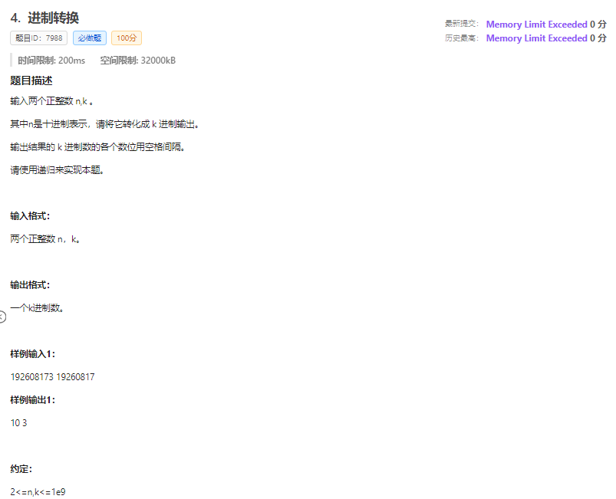Screen dimensions: 616x499
Task: Click sample output 10 3
Action: point(18,423)
